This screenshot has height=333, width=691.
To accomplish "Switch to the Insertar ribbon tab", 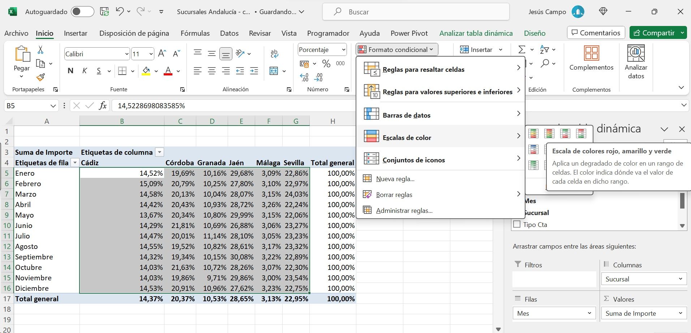I will [76, 33].
